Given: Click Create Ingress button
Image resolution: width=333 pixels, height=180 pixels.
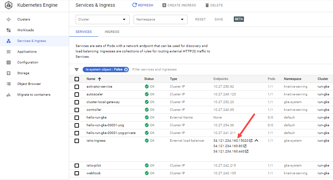Looking at the screenshot, I should point(179,5).
